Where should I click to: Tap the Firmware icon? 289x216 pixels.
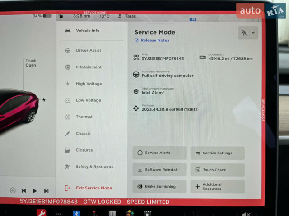(x=136, y=108)
